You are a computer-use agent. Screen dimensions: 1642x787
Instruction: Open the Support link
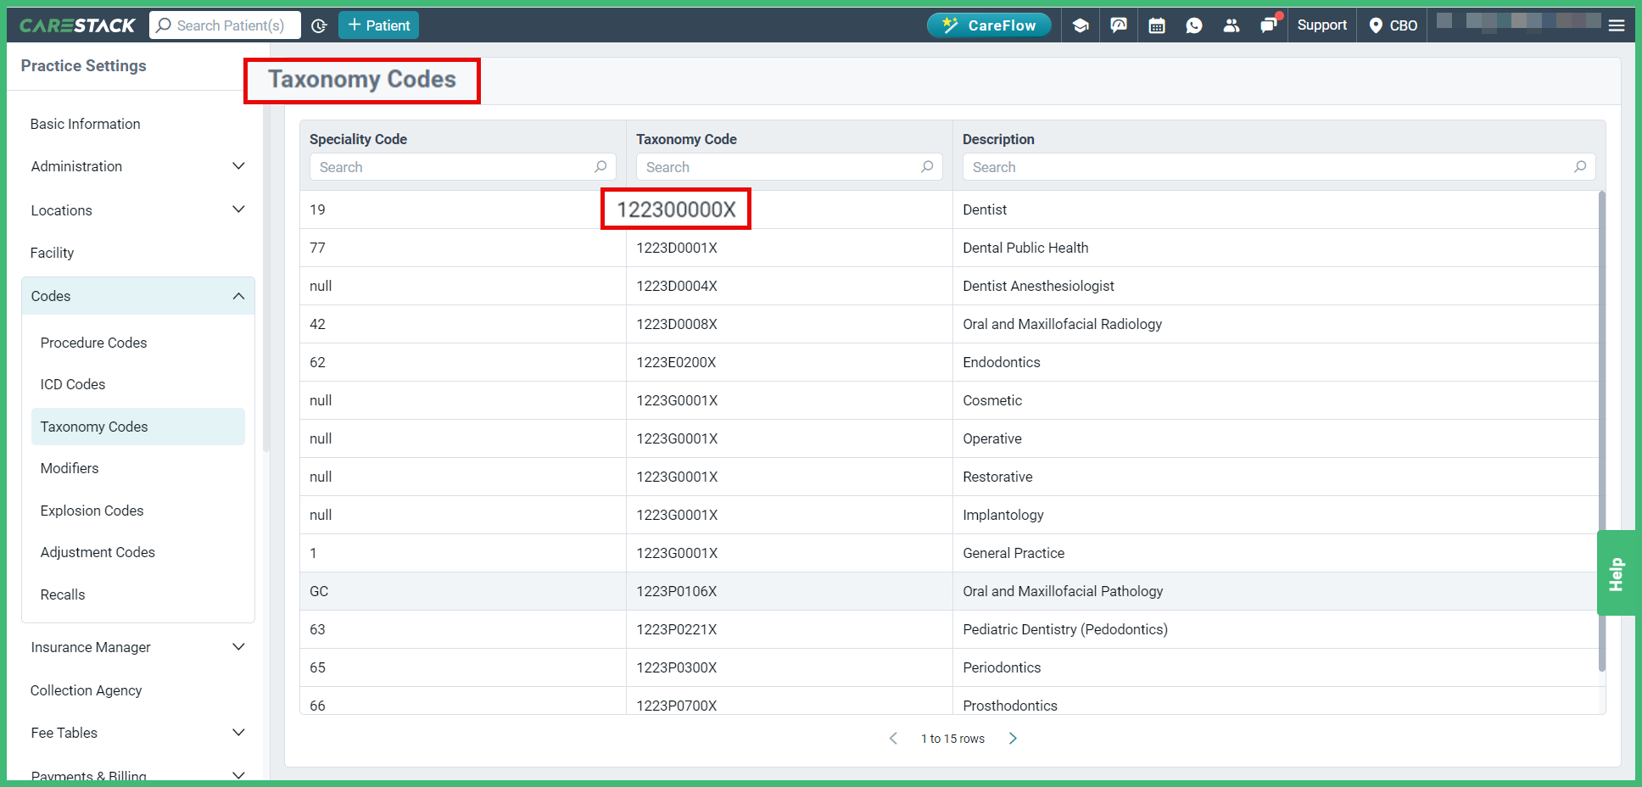click(x=1321, y=25)
